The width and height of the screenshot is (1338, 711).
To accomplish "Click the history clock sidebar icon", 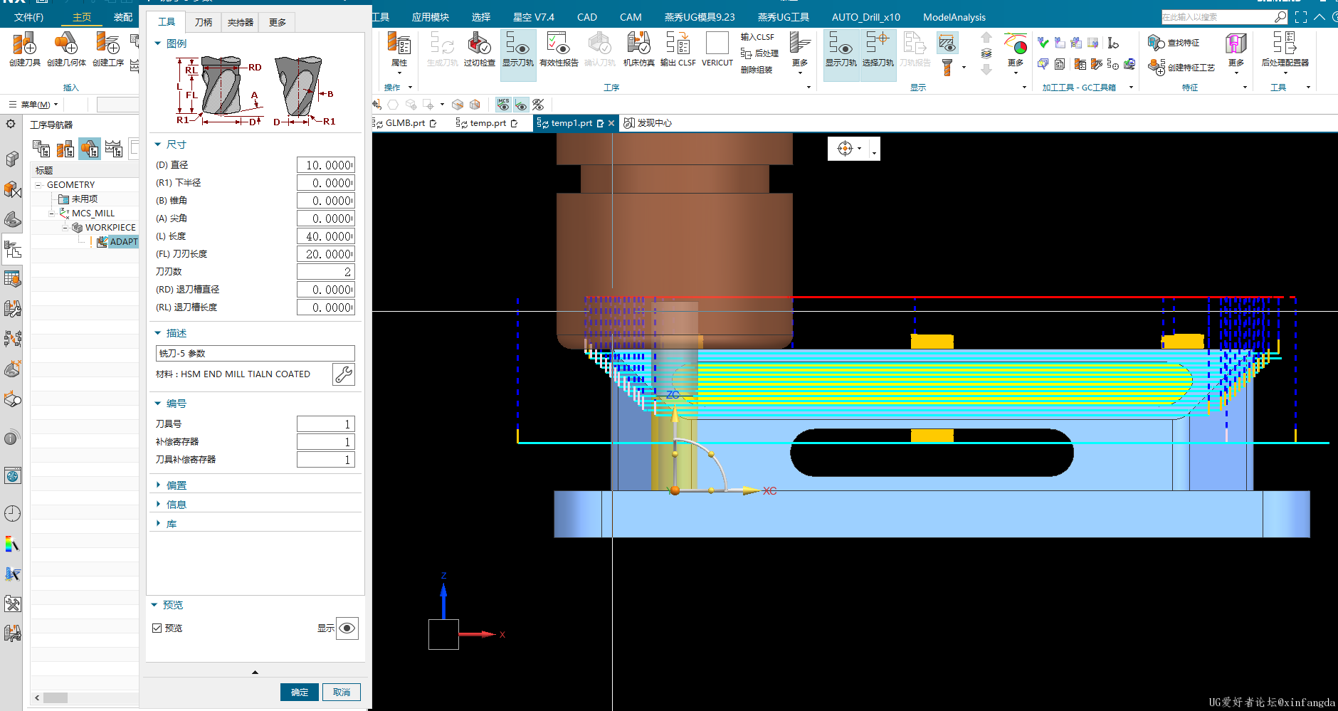I will click(x=12, y=513).
